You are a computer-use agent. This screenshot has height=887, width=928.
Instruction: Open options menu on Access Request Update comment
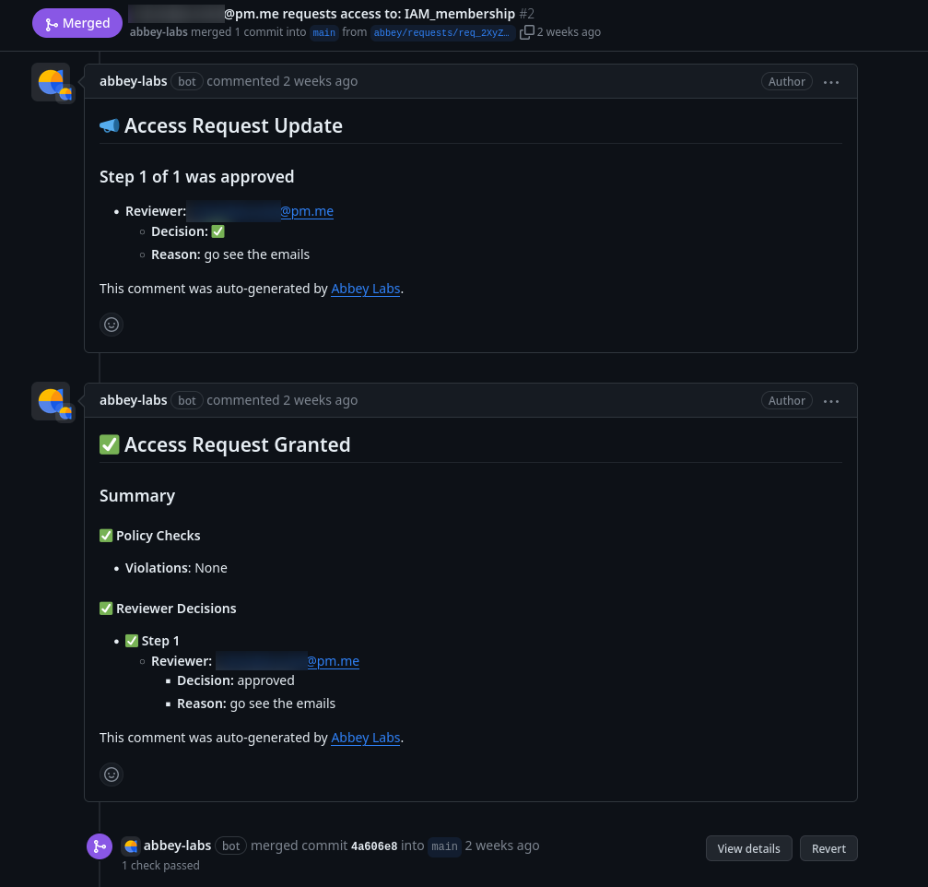point(831,82)
